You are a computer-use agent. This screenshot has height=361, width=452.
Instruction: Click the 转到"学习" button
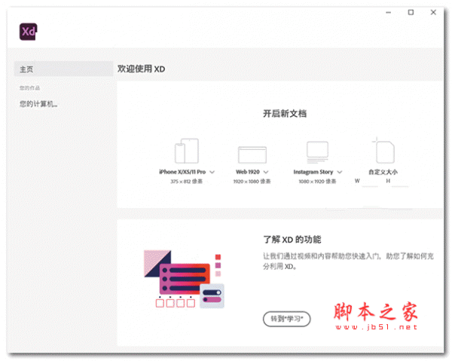click(x=287, y=319)
